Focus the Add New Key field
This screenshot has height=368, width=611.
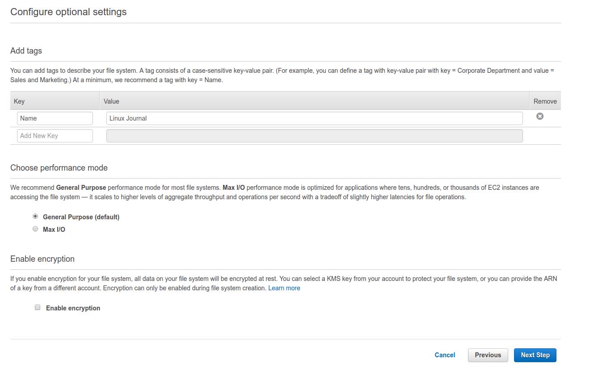coord(55,136)
